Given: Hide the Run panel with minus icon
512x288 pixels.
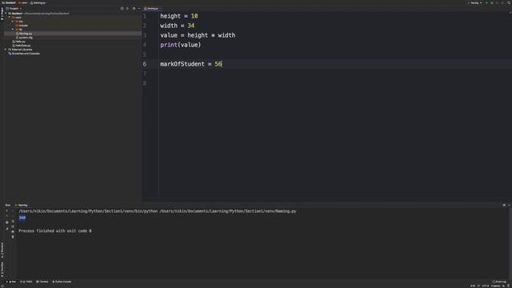Looking at the screenshot, I should coord(509,206).
